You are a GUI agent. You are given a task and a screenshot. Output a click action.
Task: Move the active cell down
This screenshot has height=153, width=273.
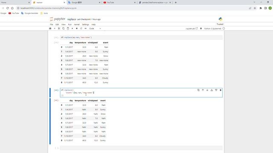pyautogui.click(x=207, y=90)
